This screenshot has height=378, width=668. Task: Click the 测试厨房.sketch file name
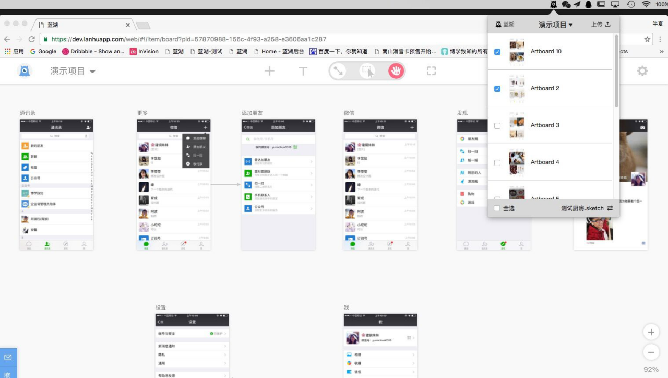point(582,208)
